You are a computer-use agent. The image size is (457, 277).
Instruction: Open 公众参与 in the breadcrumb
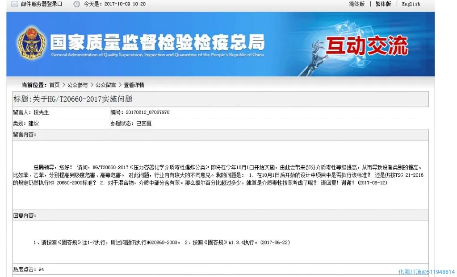pyautogui.click(x=77, y=85)
